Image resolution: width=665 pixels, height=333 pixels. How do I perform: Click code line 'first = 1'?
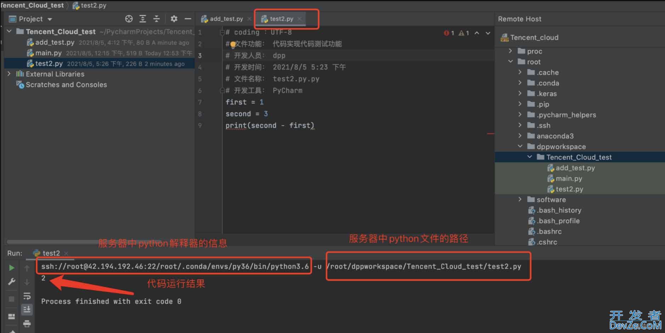pyautogui.click(x=244, y=102)
